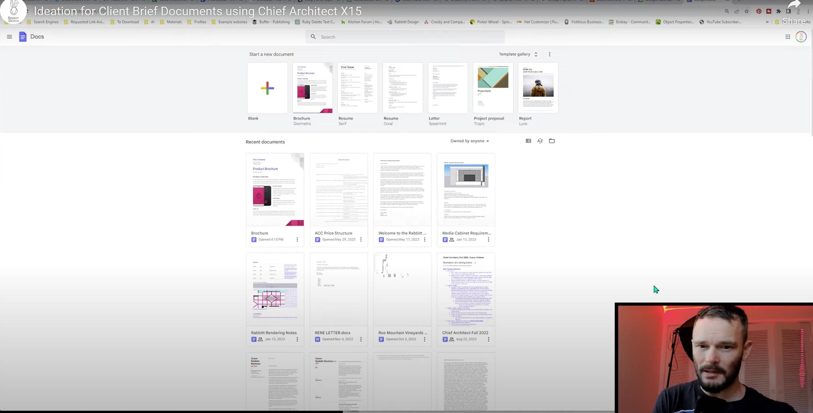This screenshot has width=813, height=413.
Task: Open the file picker folder icon
Action: tap(552, 141)
